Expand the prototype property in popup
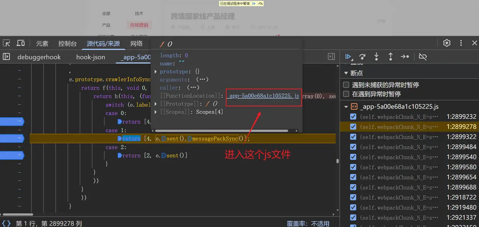Viewport: 479px width, 227px height. [156, 72]
